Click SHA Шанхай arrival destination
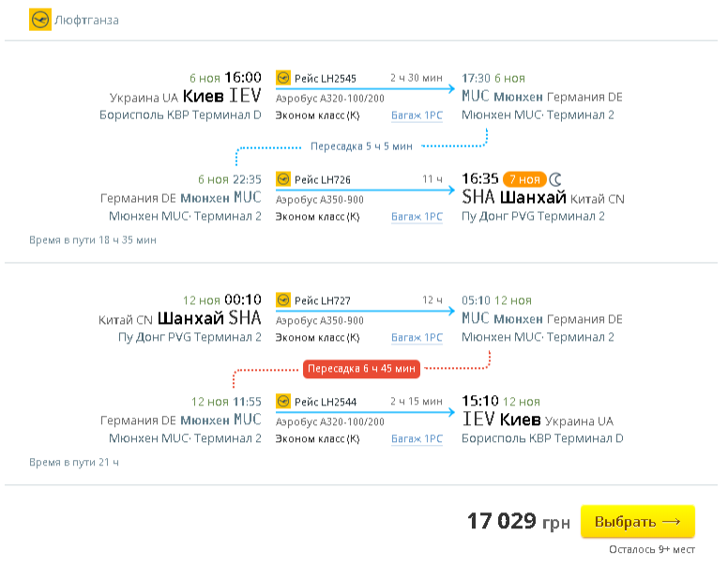This screenshot has width=728, height=566. click(x=514, y=197)
